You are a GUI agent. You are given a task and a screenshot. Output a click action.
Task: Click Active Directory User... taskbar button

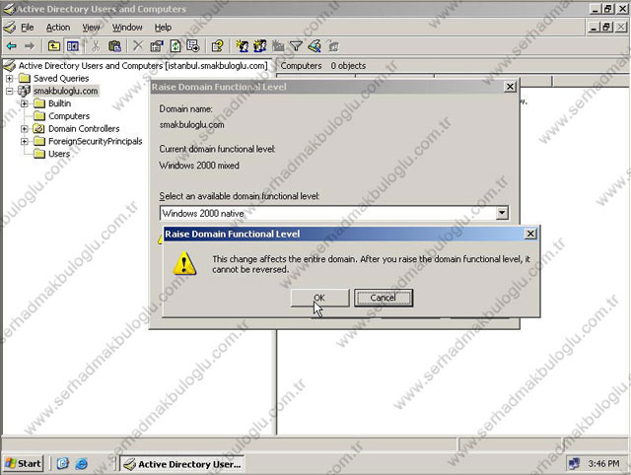coord(182,464)
